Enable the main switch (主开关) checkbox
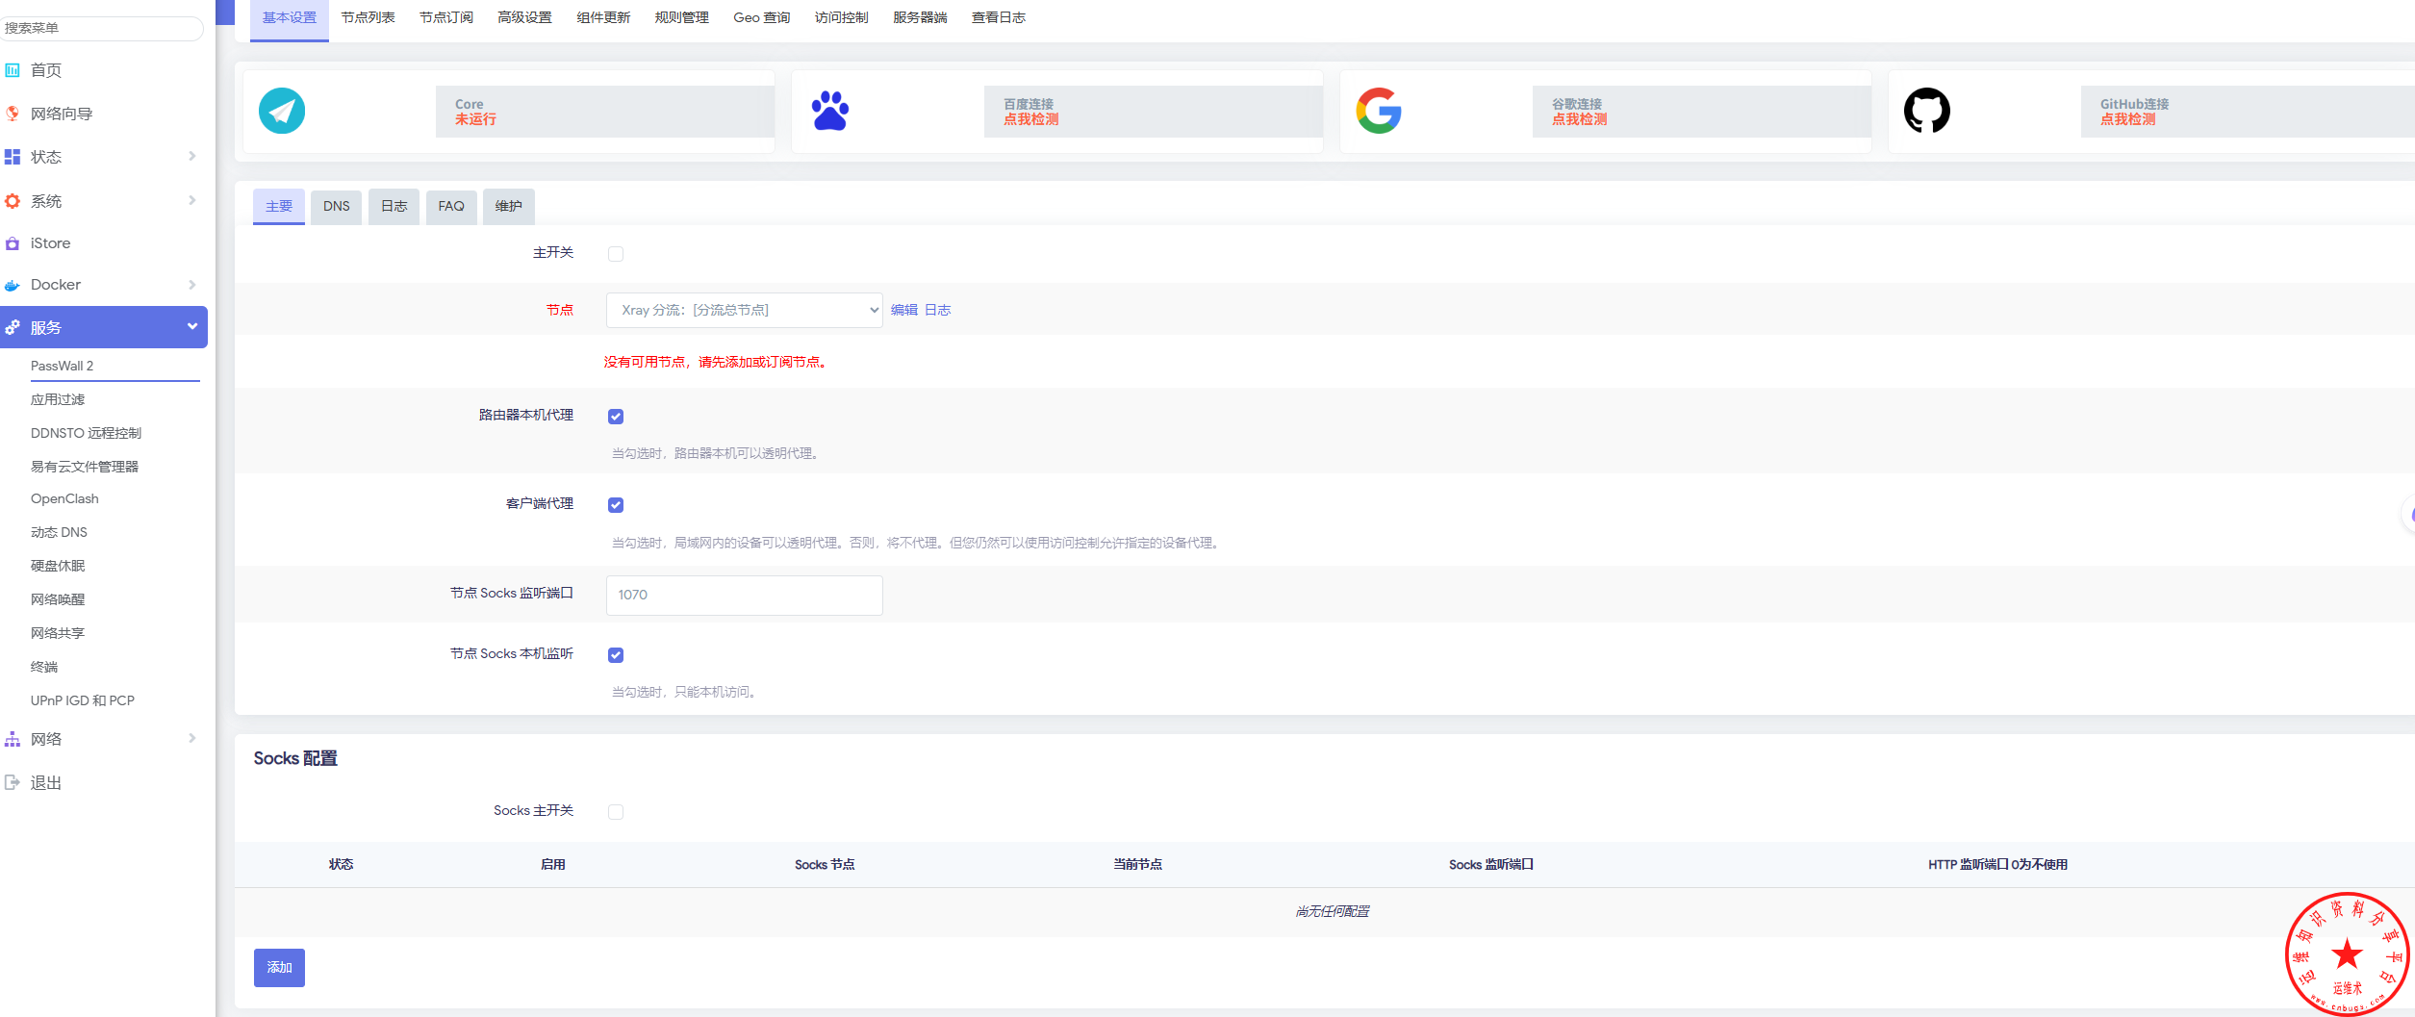This screenshot has width=2415, height=1017. (616, 254)
